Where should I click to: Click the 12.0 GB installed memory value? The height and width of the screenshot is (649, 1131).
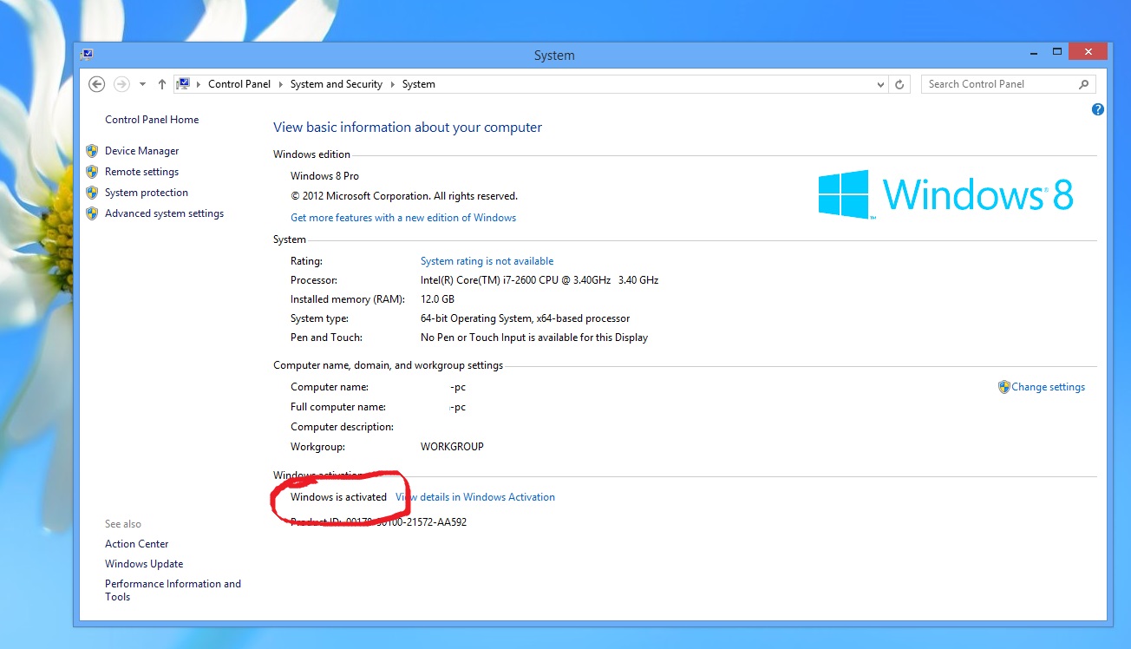[x=437, y=299]
